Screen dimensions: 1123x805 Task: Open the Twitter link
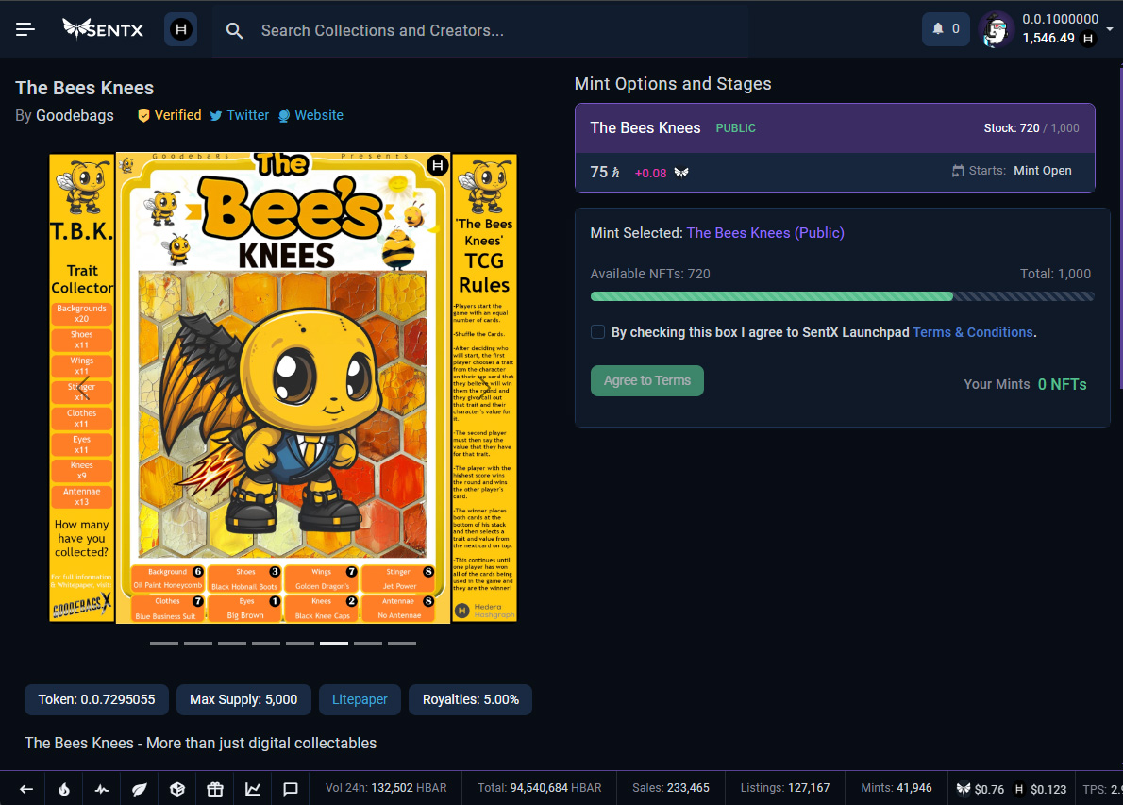point(239,115)
